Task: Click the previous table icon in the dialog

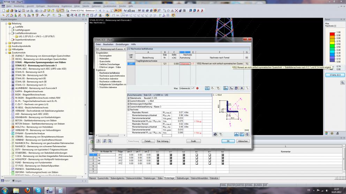Action: pos(105,141)
